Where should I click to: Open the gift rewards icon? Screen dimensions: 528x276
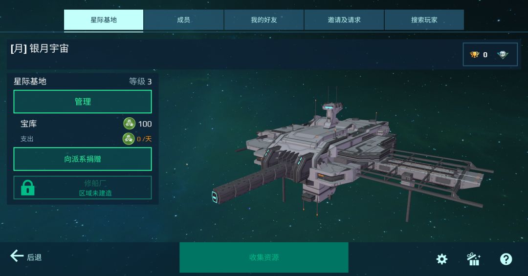474,259
